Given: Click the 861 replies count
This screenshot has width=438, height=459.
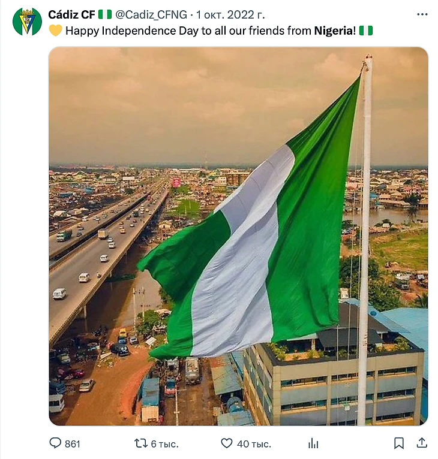Looking at the screenshot, I should pyautogui.click(x=73, y=444).
